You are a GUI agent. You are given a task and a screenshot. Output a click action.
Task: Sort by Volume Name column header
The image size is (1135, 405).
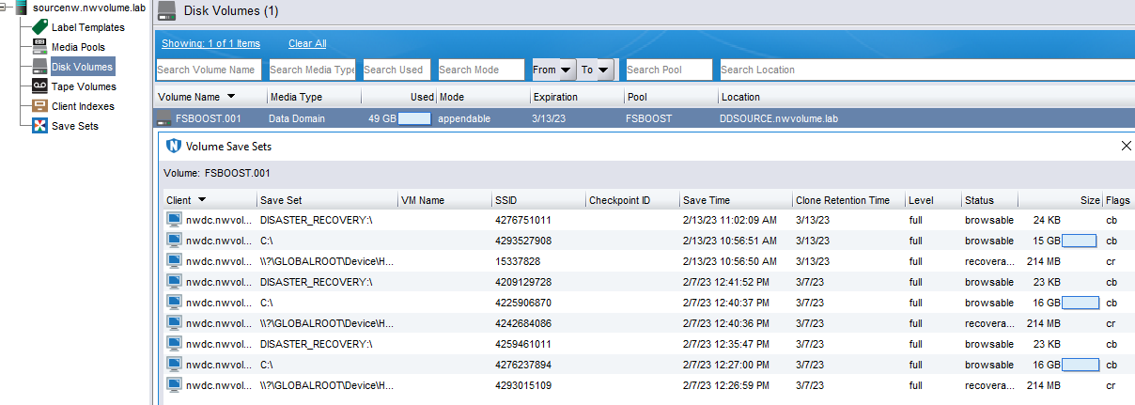coord(210,97)
